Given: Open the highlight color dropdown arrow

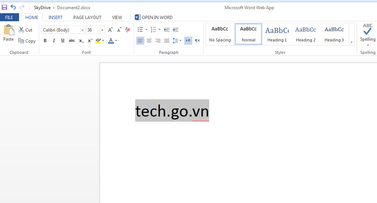Looking at the screenshot, I should (x=103, y=41).
